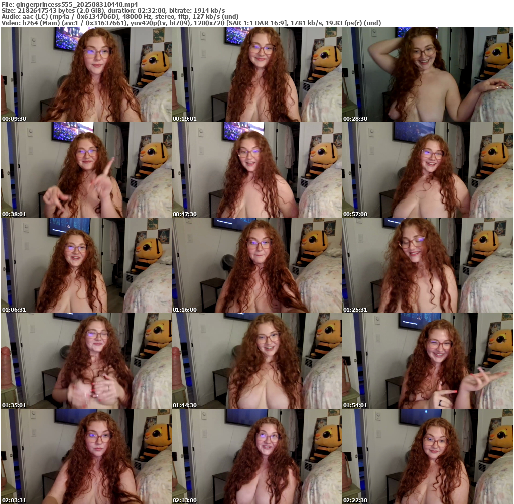The image size is (514, 504).
Task: Open the 00:47:30 preview frame
Action: [x=257, y=170]
